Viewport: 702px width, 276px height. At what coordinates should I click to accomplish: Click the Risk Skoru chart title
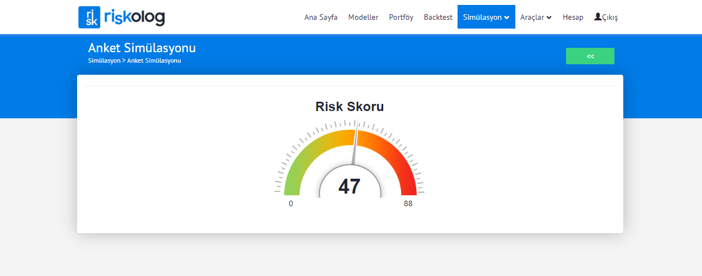pos(350,107)
